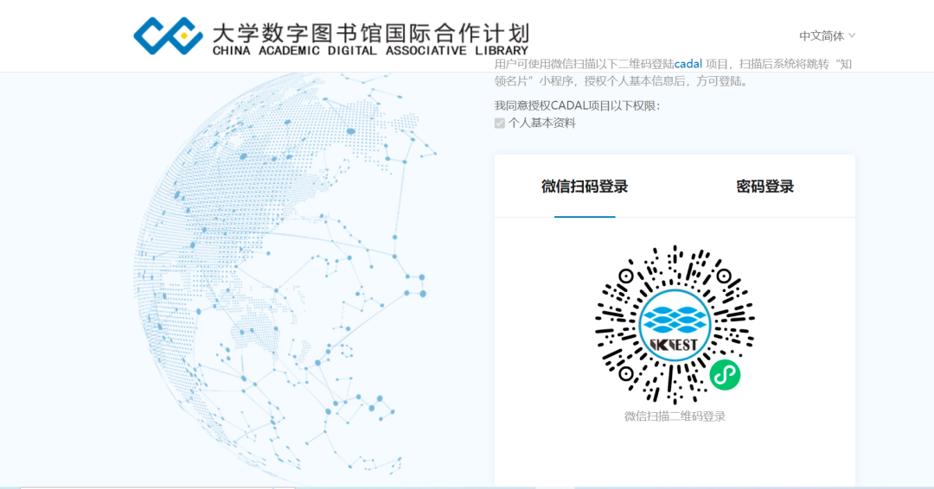Viewport: 934px width, 489px height.
Task: Click the green mini-program icon on QR code
Action: [x=725, y=375]
